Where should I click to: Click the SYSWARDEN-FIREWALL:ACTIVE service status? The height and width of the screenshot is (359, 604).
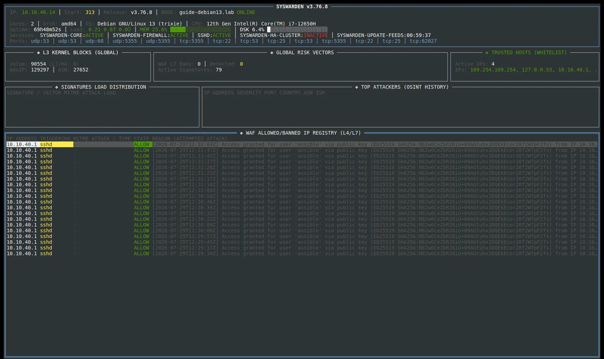(150, 35)
